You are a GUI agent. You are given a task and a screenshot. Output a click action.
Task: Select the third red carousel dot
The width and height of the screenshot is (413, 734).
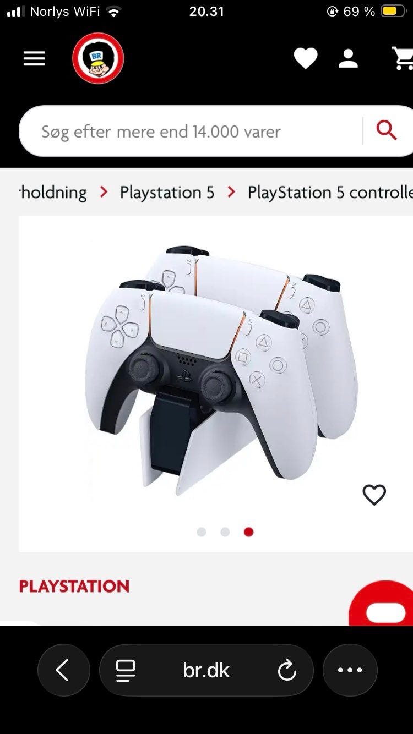(249, 532)
